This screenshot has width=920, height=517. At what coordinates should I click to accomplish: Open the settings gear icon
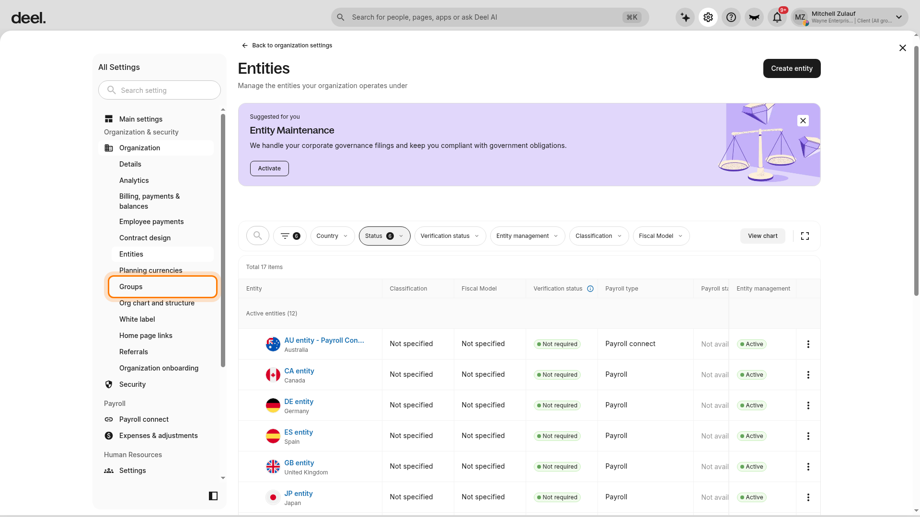(708, 18)
